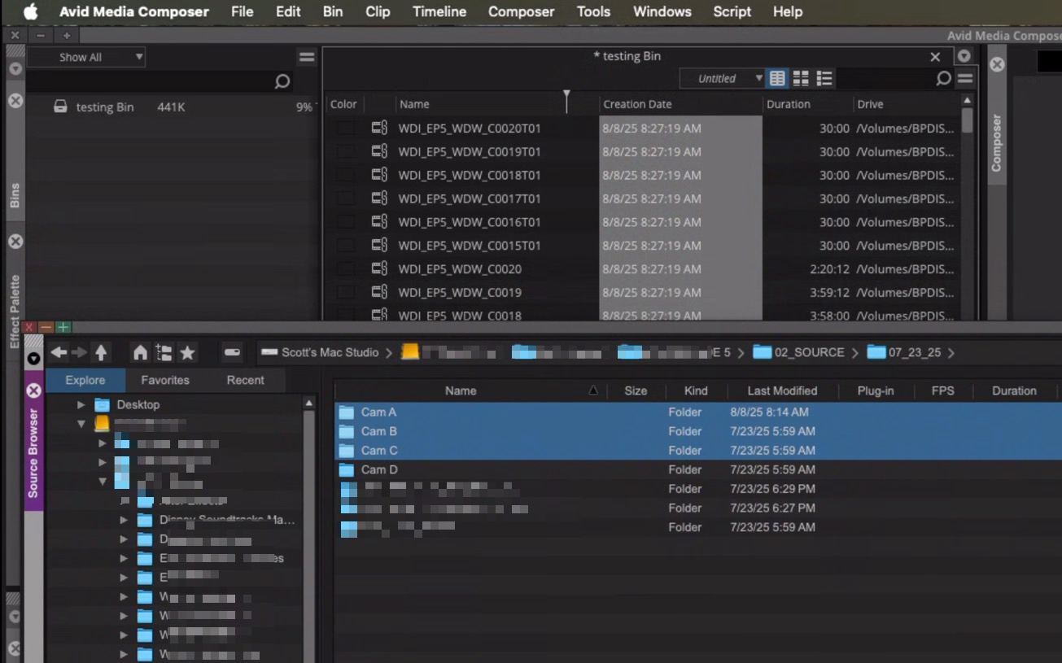Viewport: 1062px width, 663px height.
Task: Open the Bins panel dropdown arrow
Action: (15, 69)
